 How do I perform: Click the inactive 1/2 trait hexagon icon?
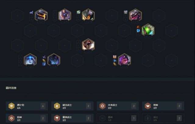pos(102,118)
